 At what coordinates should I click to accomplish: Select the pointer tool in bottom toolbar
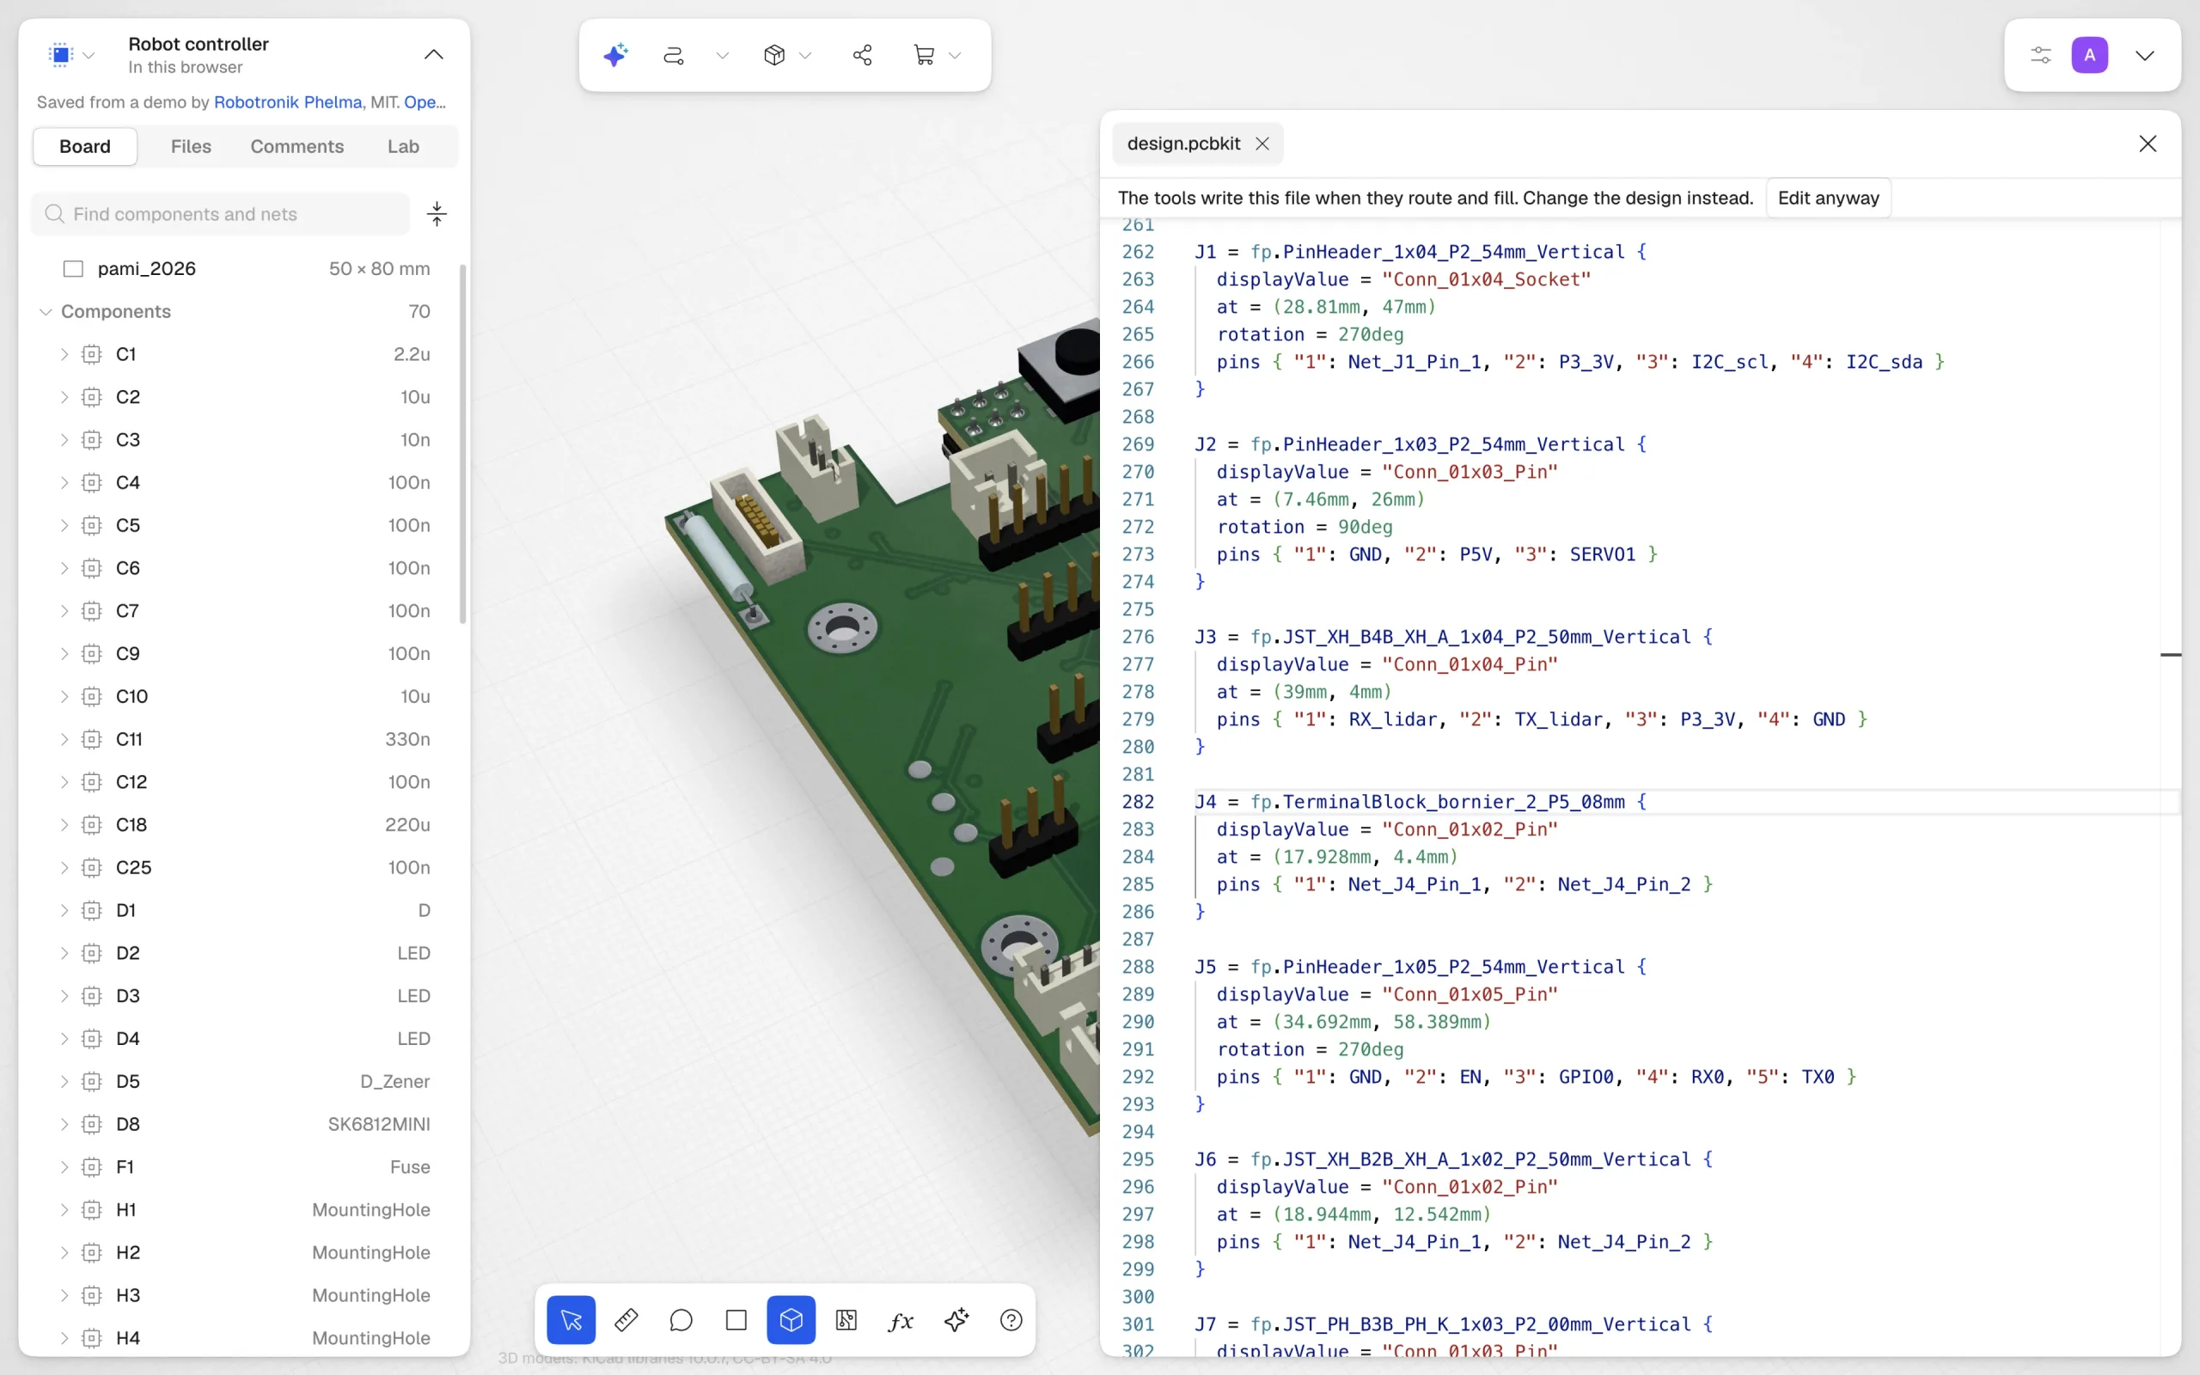point(571,1319)
